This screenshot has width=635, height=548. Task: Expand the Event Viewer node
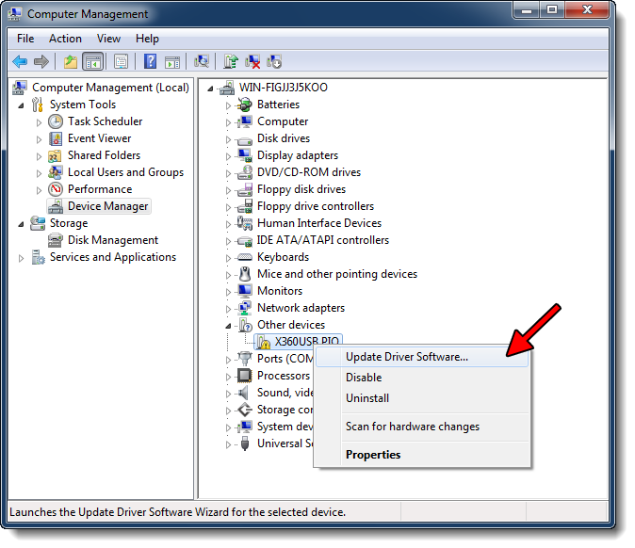click(39, 139)
